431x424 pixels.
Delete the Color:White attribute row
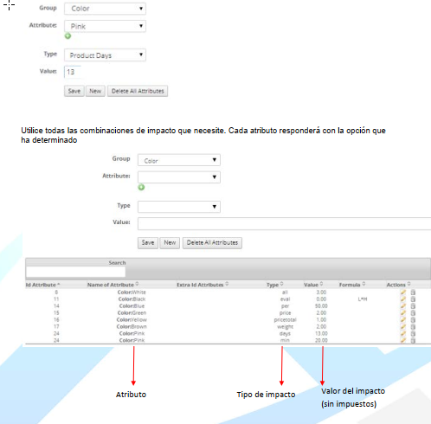click(x=413, y=292)
